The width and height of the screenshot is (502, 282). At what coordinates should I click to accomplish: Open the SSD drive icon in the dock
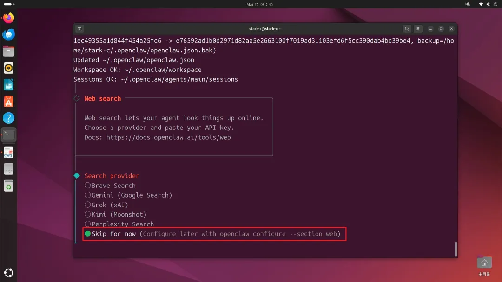click(x=9, y=169)
